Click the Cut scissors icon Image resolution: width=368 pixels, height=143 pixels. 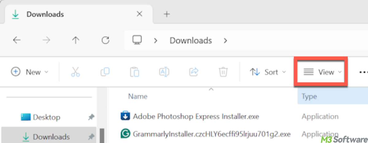75,72
